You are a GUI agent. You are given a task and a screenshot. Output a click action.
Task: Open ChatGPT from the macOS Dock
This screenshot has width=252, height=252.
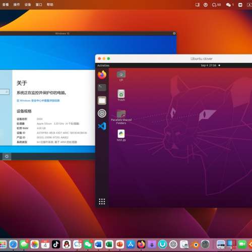[x=173, y=244]
